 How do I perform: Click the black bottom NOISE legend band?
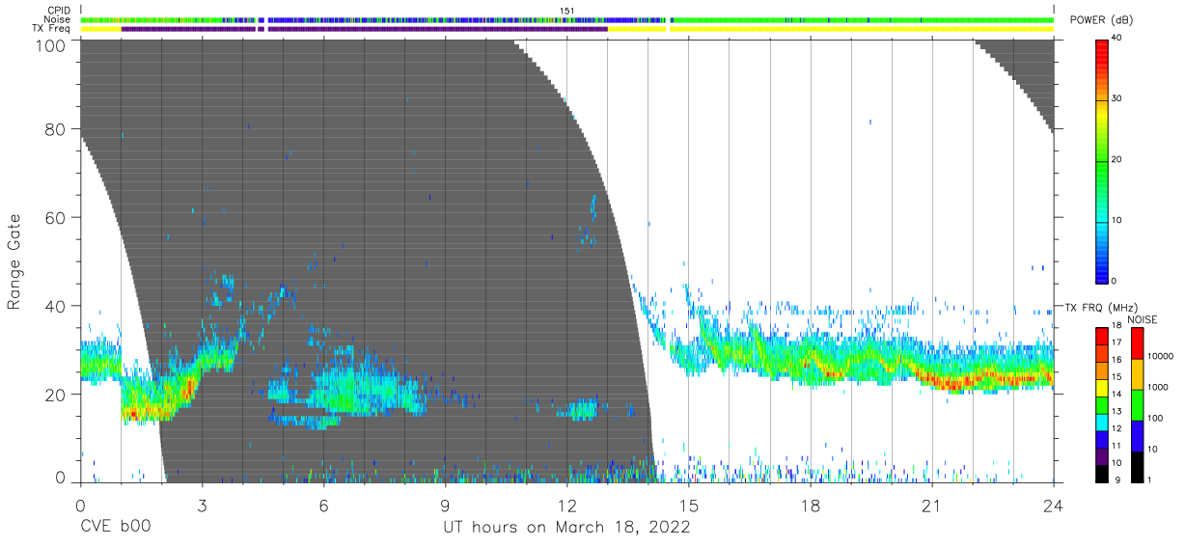(x=1138, y=467)
